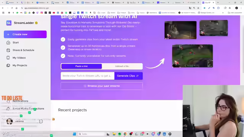Open the Chrome icon in the taskbar
The width and height of the screenshot is (244, 137).
[x=125, y=134]
